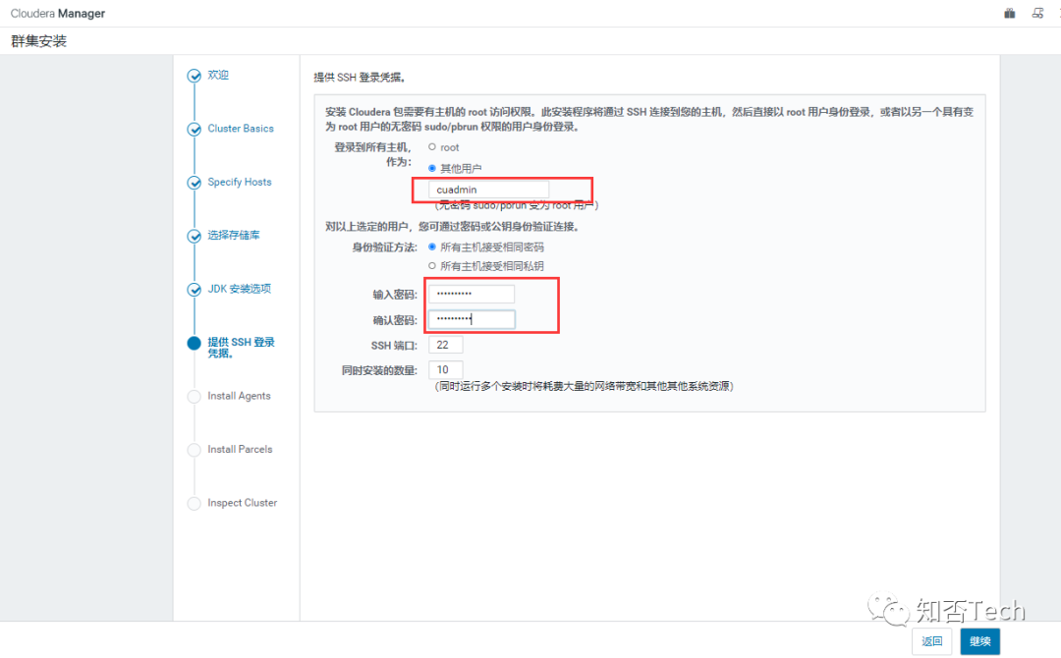Click the 欢迎 step checkmark icon
This screenshot has width=1061, height=658.
tap(195, 76)
